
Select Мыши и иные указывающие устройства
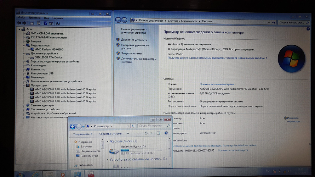(56, 81)
